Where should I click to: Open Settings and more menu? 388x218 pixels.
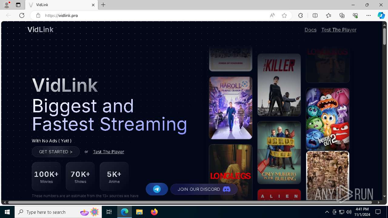coord(369,15)
